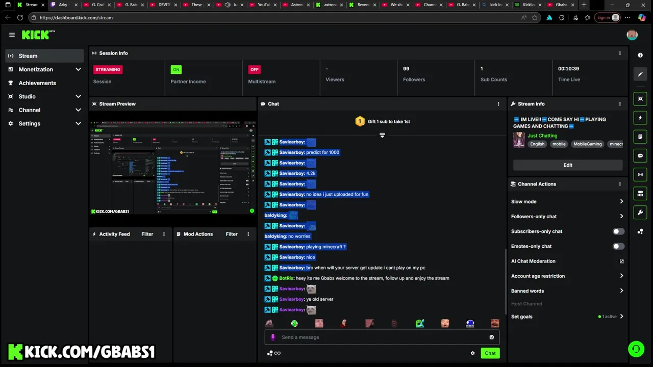The width and height of the screenshot is (653, 367).
Task: Toggle the chat bubble widget icon
Action: tap(640, 155)
